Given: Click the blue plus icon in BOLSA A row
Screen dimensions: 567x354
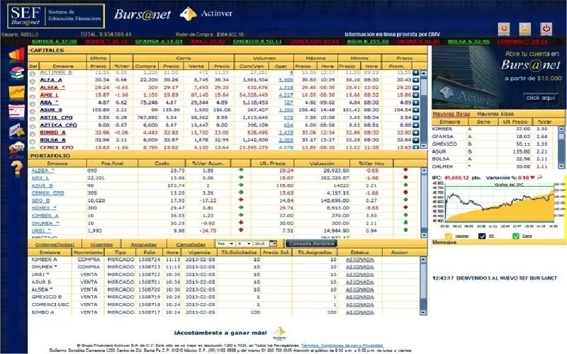Looking at the screenshot, I should pyautogui.click(x=416, y=139).
